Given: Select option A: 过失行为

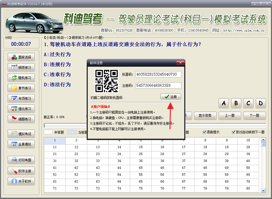Looking at the screenshot, I should pos(57,55).
